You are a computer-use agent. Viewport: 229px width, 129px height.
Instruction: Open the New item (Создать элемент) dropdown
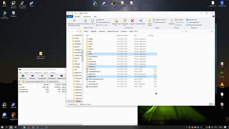coord(160,20)
